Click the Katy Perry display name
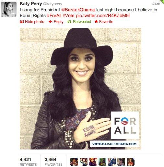This screenshot has width=164, height=167. point(31,4)
